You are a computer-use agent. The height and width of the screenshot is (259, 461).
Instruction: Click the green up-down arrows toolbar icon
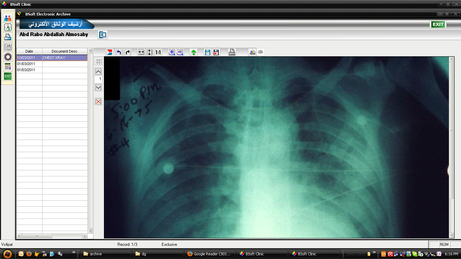pyautogui.click(x=193, y=52)
